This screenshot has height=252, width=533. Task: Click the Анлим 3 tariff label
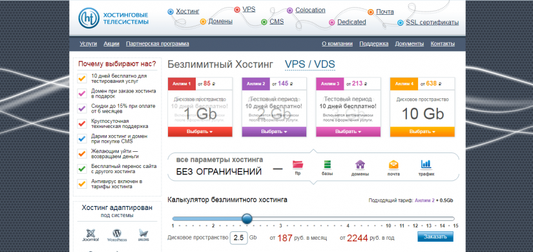(x=330, y=83)
